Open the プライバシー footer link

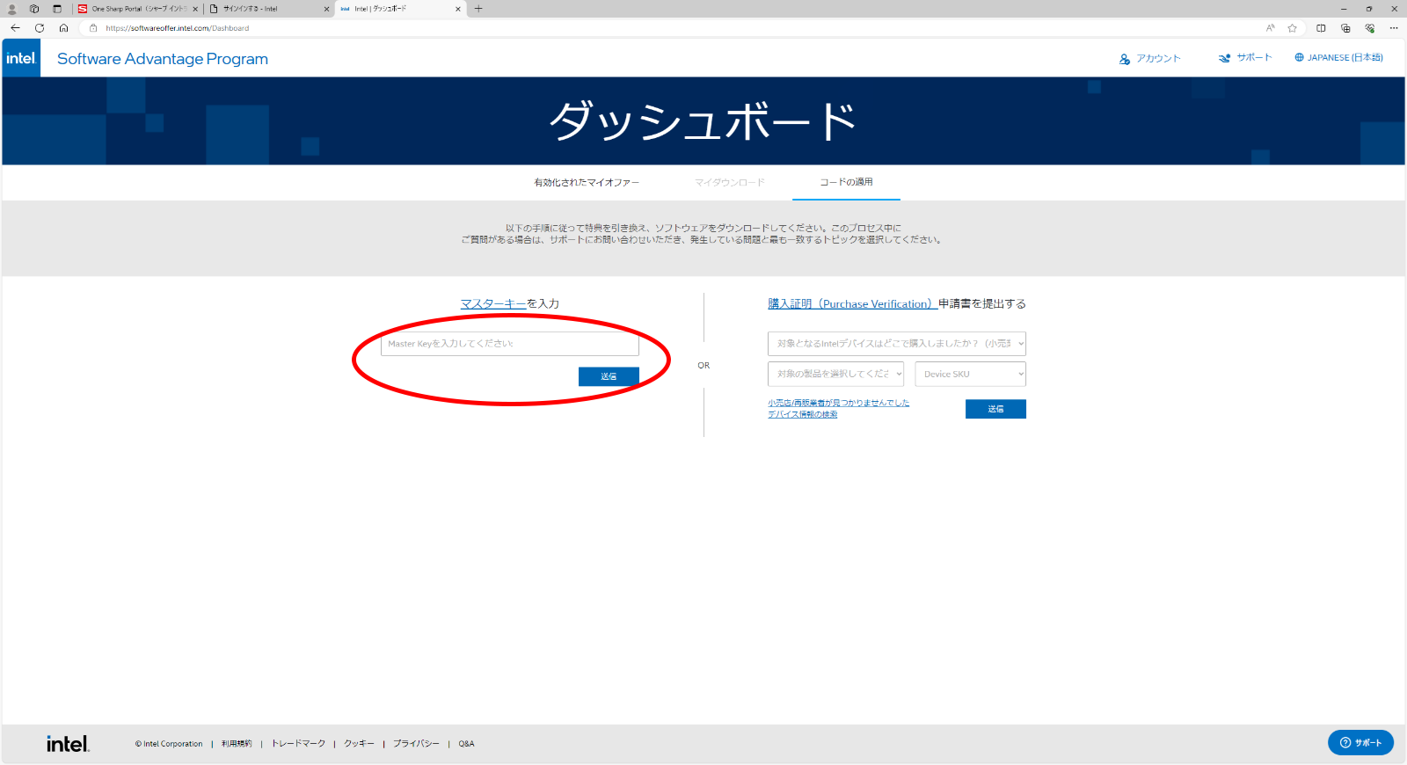(416, 744)
